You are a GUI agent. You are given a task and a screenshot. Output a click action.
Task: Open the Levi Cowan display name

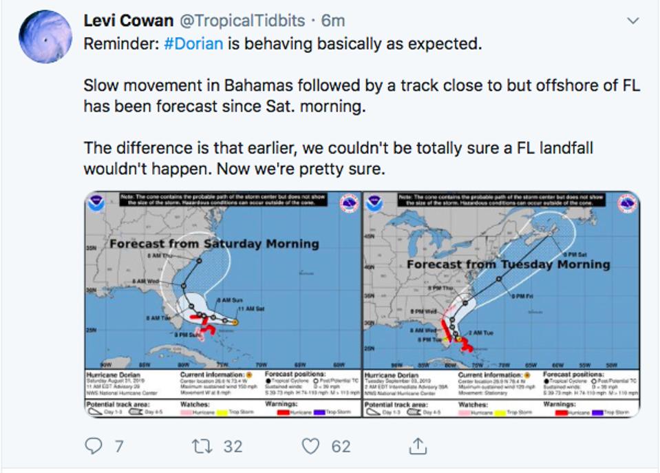point(129,20)
